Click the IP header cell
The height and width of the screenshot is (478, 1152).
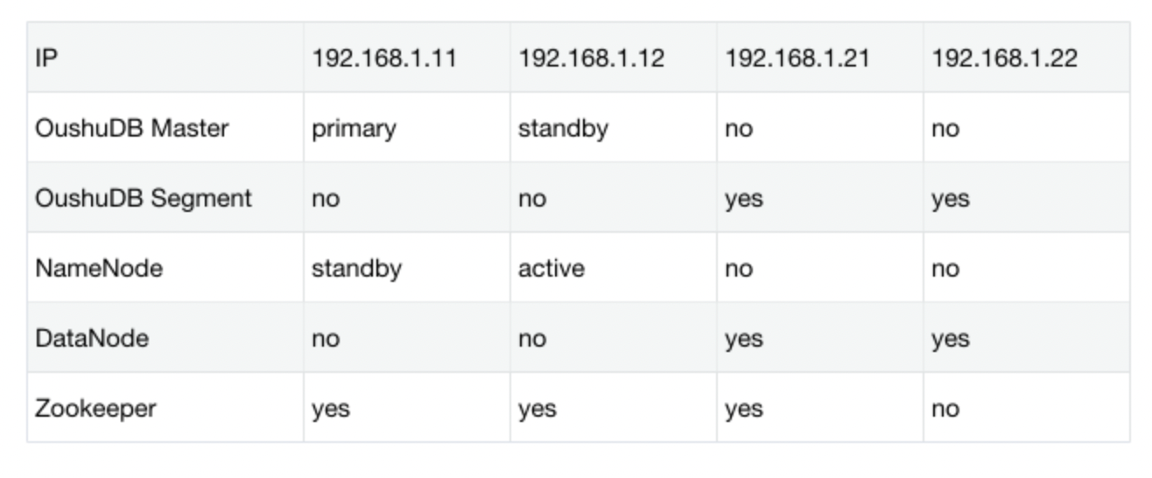point(46,59)
